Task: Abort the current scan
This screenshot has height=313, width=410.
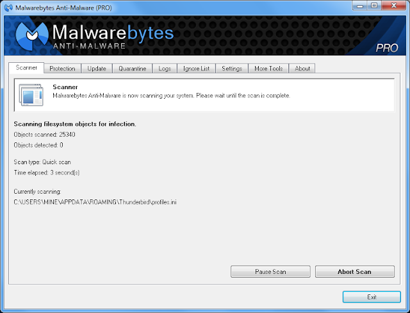Action: point(354,272)
